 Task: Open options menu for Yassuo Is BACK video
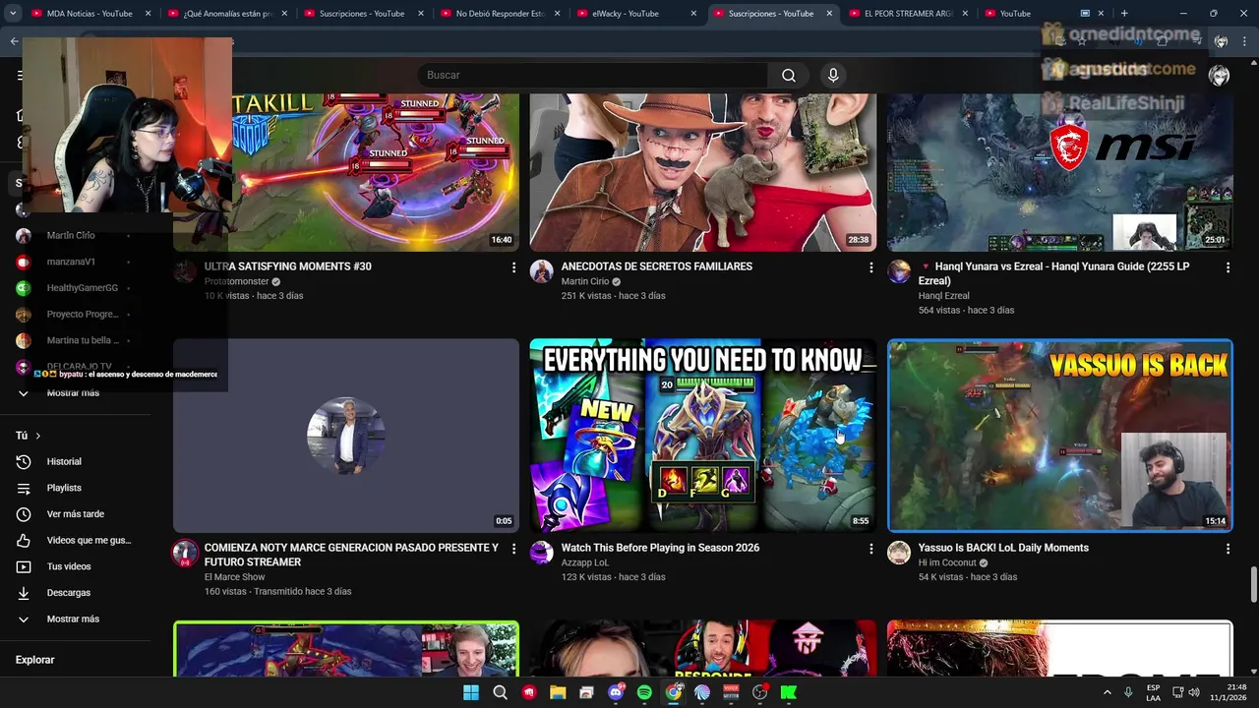pyautogui.click(x=1228, y=549)
